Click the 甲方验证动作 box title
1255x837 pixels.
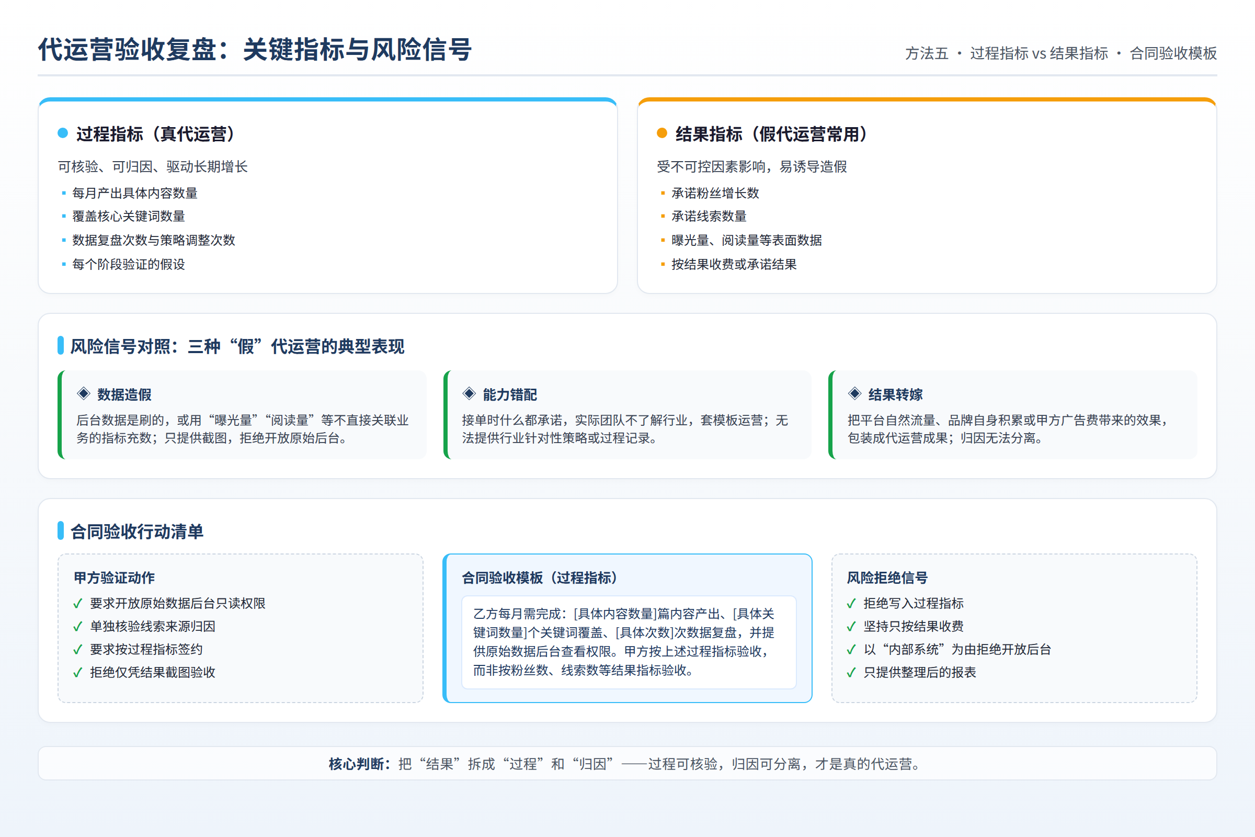coord(114,578)
